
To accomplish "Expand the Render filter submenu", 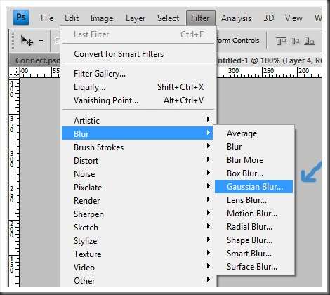I will [x=138, y=201].
